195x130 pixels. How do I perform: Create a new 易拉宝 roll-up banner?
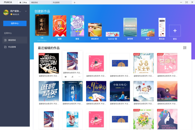(162, 27)
